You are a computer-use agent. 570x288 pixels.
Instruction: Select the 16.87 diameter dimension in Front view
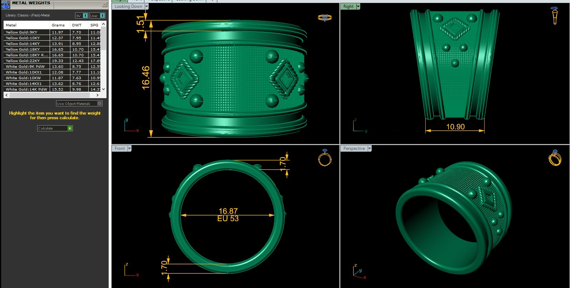(x=228, y=211)
